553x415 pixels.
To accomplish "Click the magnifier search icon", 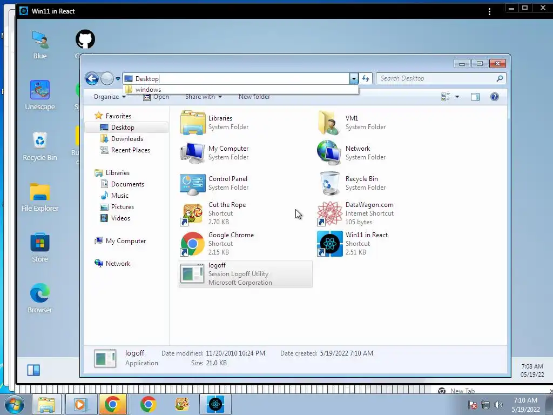I will tap(500, 78).
